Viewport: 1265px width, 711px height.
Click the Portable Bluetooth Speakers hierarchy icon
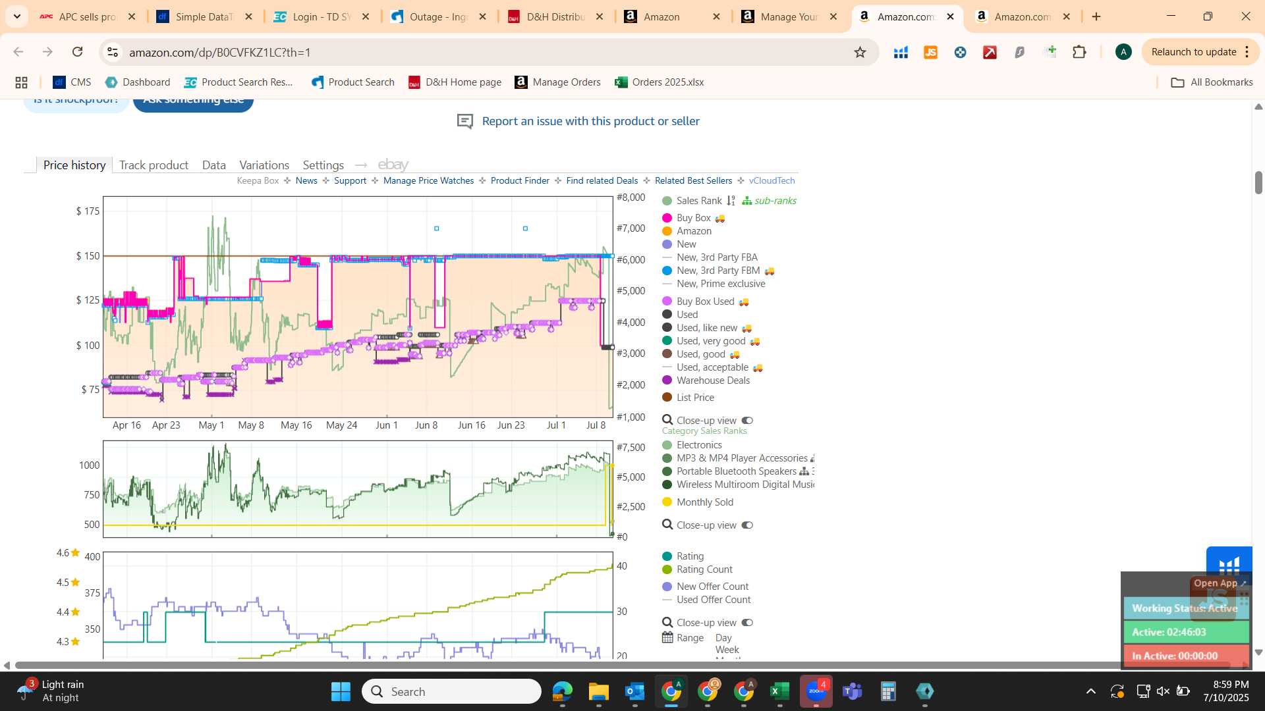(804, 471)
